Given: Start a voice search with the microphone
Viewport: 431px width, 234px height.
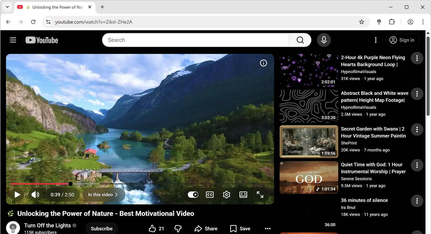Looking at the screenshot, I should coord(324,40).
